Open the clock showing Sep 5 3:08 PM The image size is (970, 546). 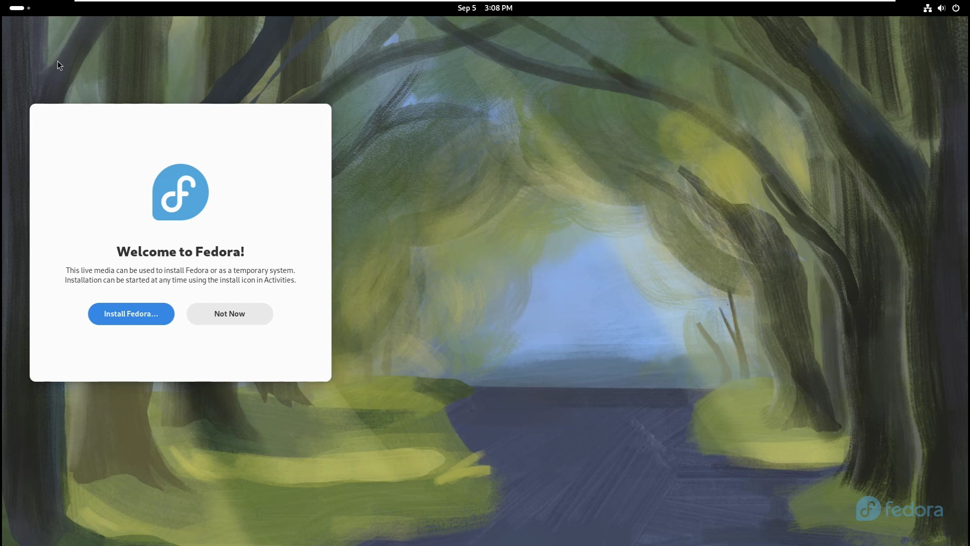485,8
